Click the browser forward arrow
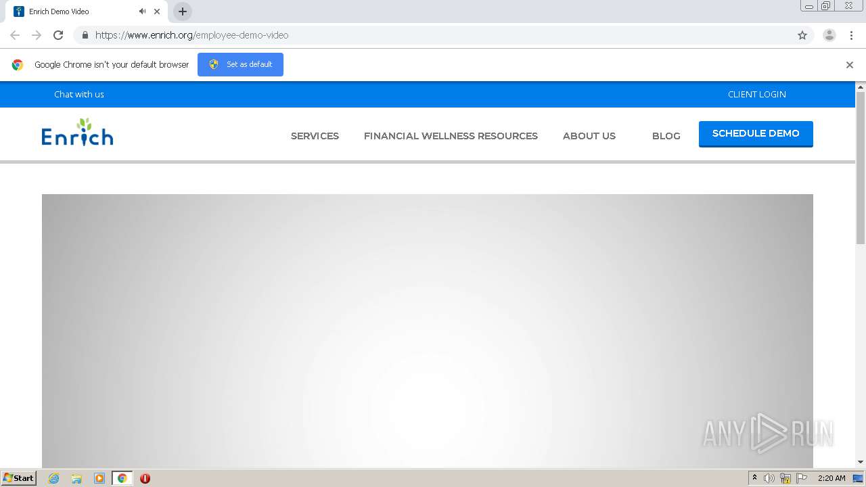Viewport: 866px width, 487px height. click(x=37, y=35)
